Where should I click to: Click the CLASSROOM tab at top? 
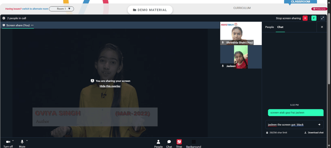pos(301,2)
